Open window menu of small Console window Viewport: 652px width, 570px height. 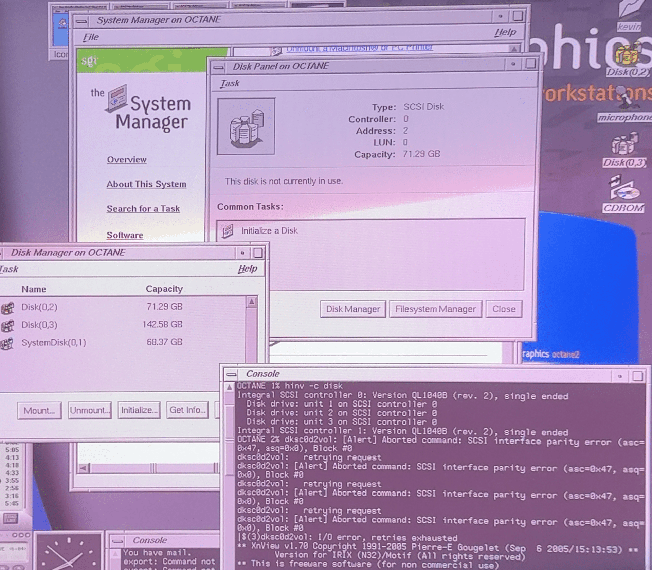[x=117, y=541]
